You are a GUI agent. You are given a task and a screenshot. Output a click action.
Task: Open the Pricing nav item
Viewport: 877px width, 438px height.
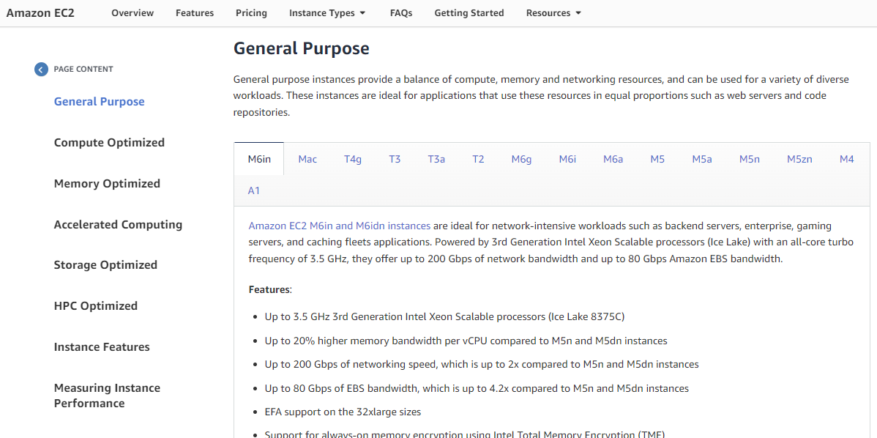pyautogui.click(x=251, y=13)
